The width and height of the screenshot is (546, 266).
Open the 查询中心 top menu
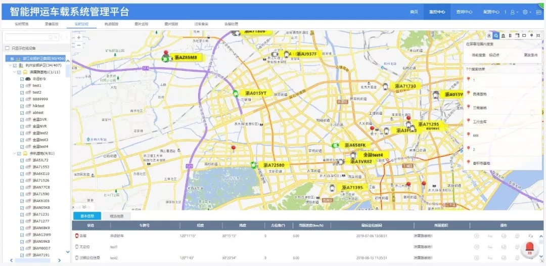point(464,12)
